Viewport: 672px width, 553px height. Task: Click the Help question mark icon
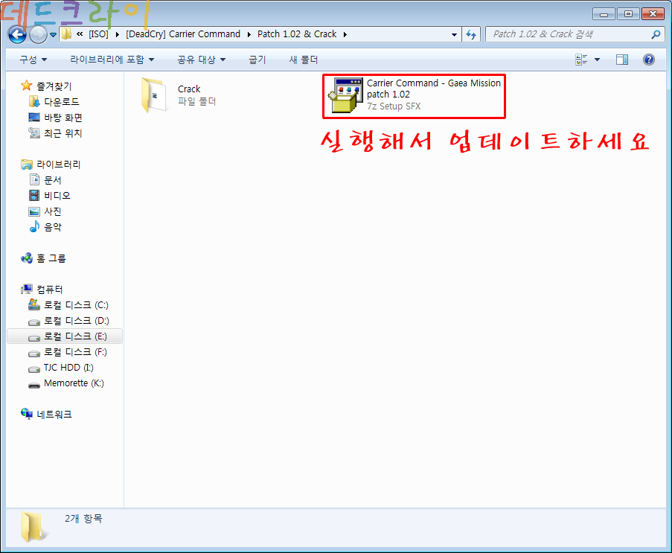(648, 60)
